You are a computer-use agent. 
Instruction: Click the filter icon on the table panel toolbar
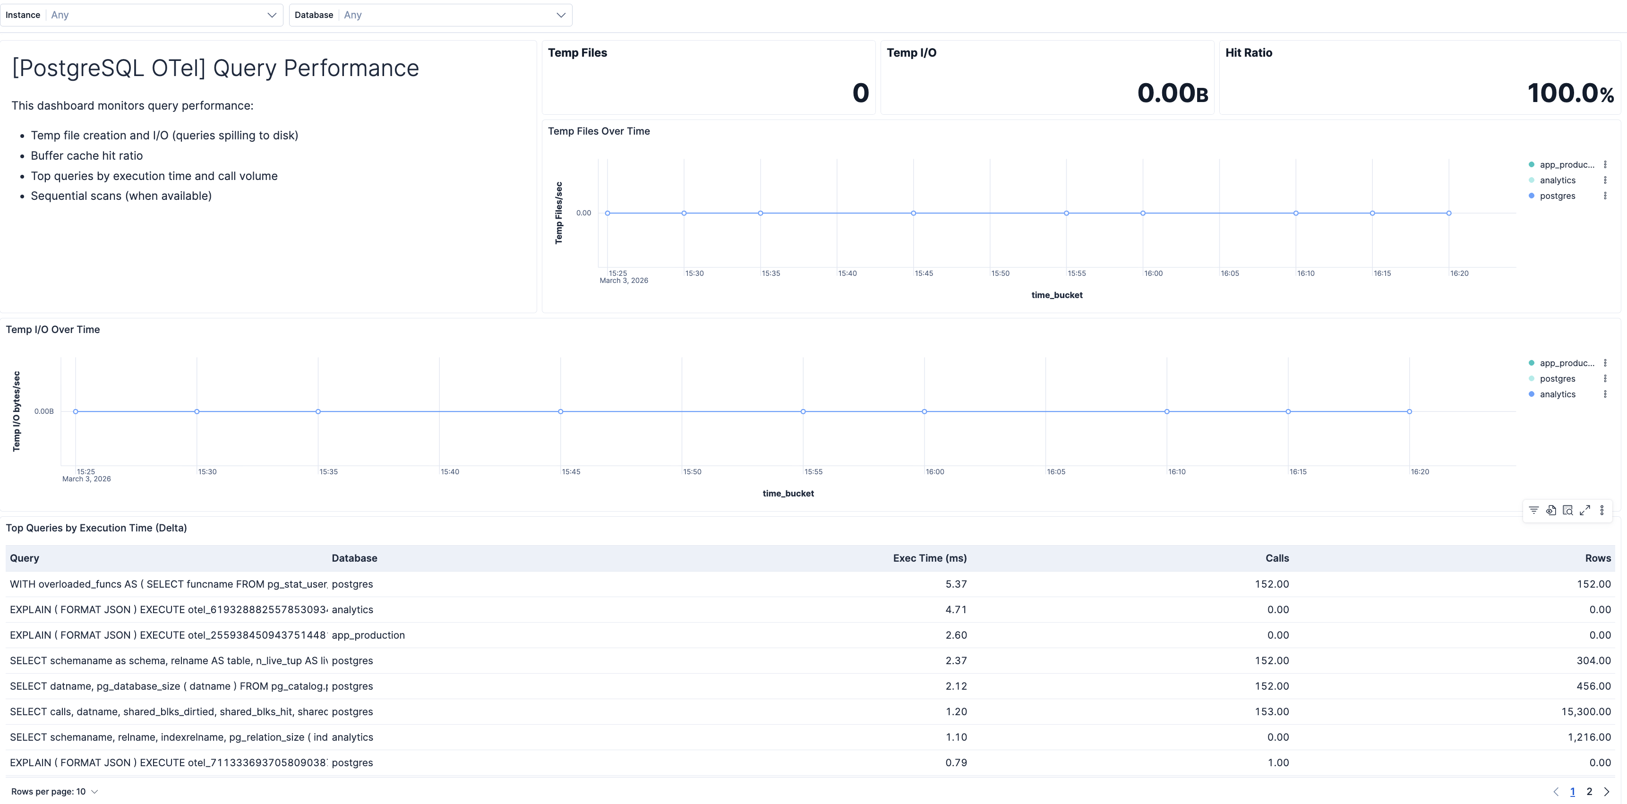click(x=1534, y=510)
